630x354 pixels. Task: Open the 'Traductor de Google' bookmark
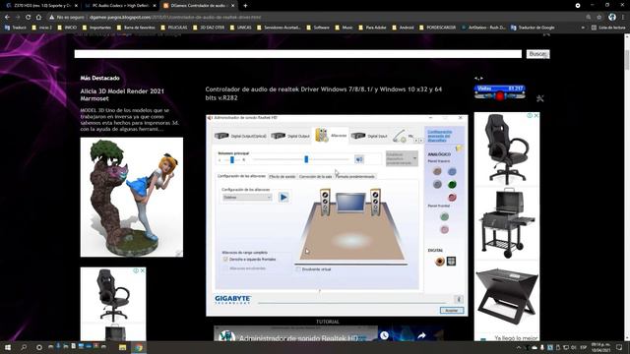click(533, 28)
